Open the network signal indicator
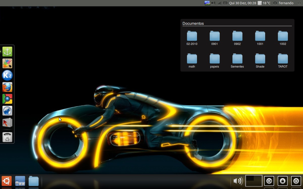Screen dimensions: 303x189 pyautogui.click(x=219, y=3)
